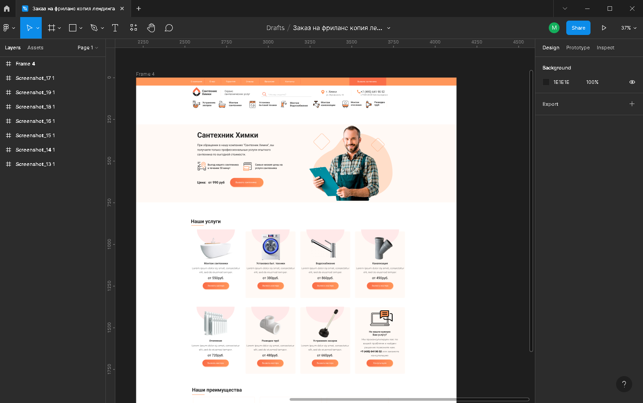Open the Drafts breadcrumb link
The width and height of the screenshot is (643, 403).
(276, 28)
